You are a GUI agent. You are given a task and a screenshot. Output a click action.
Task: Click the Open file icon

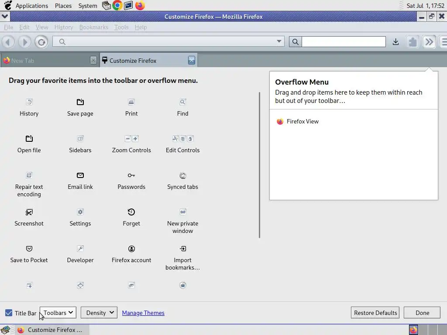29,139
